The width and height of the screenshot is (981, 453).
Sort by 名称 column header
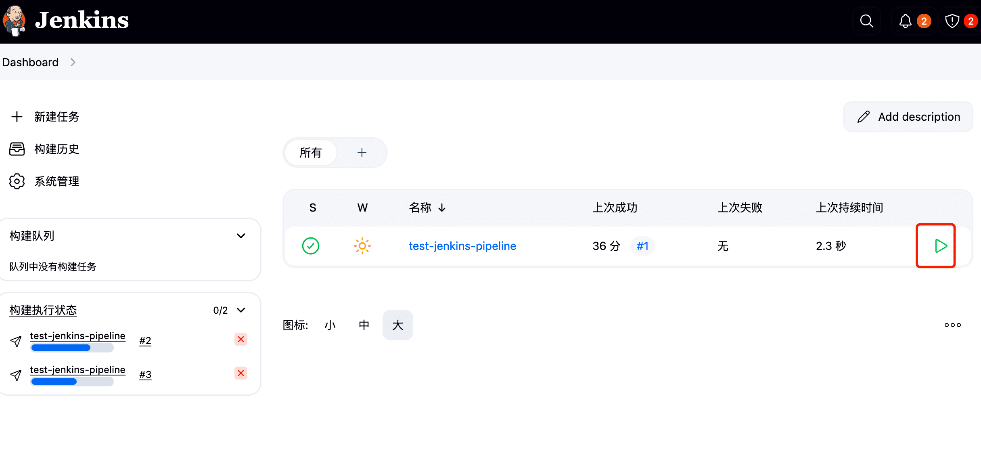(427, 208)
